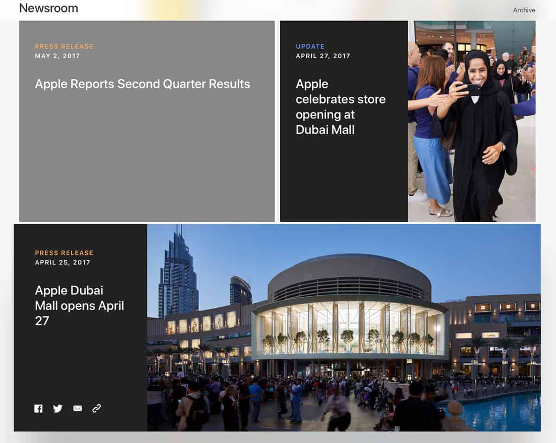556x443 pixels.
Task: Click the MAY 2, 2017 date text
Action: (x=57, y=56)
